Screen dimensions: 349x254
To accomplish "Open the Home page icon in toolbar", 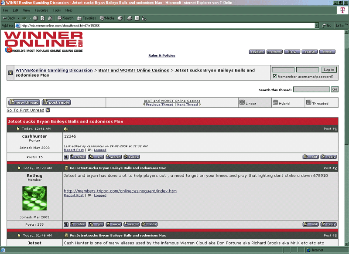I will pyautogui.click(x=50, y=18).
